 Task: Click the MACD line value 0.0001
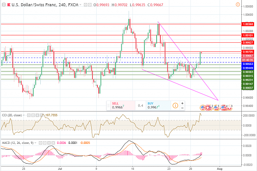point(73,143)
